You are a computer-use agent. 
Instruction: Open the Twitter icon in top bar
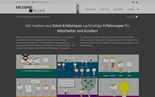137,2
